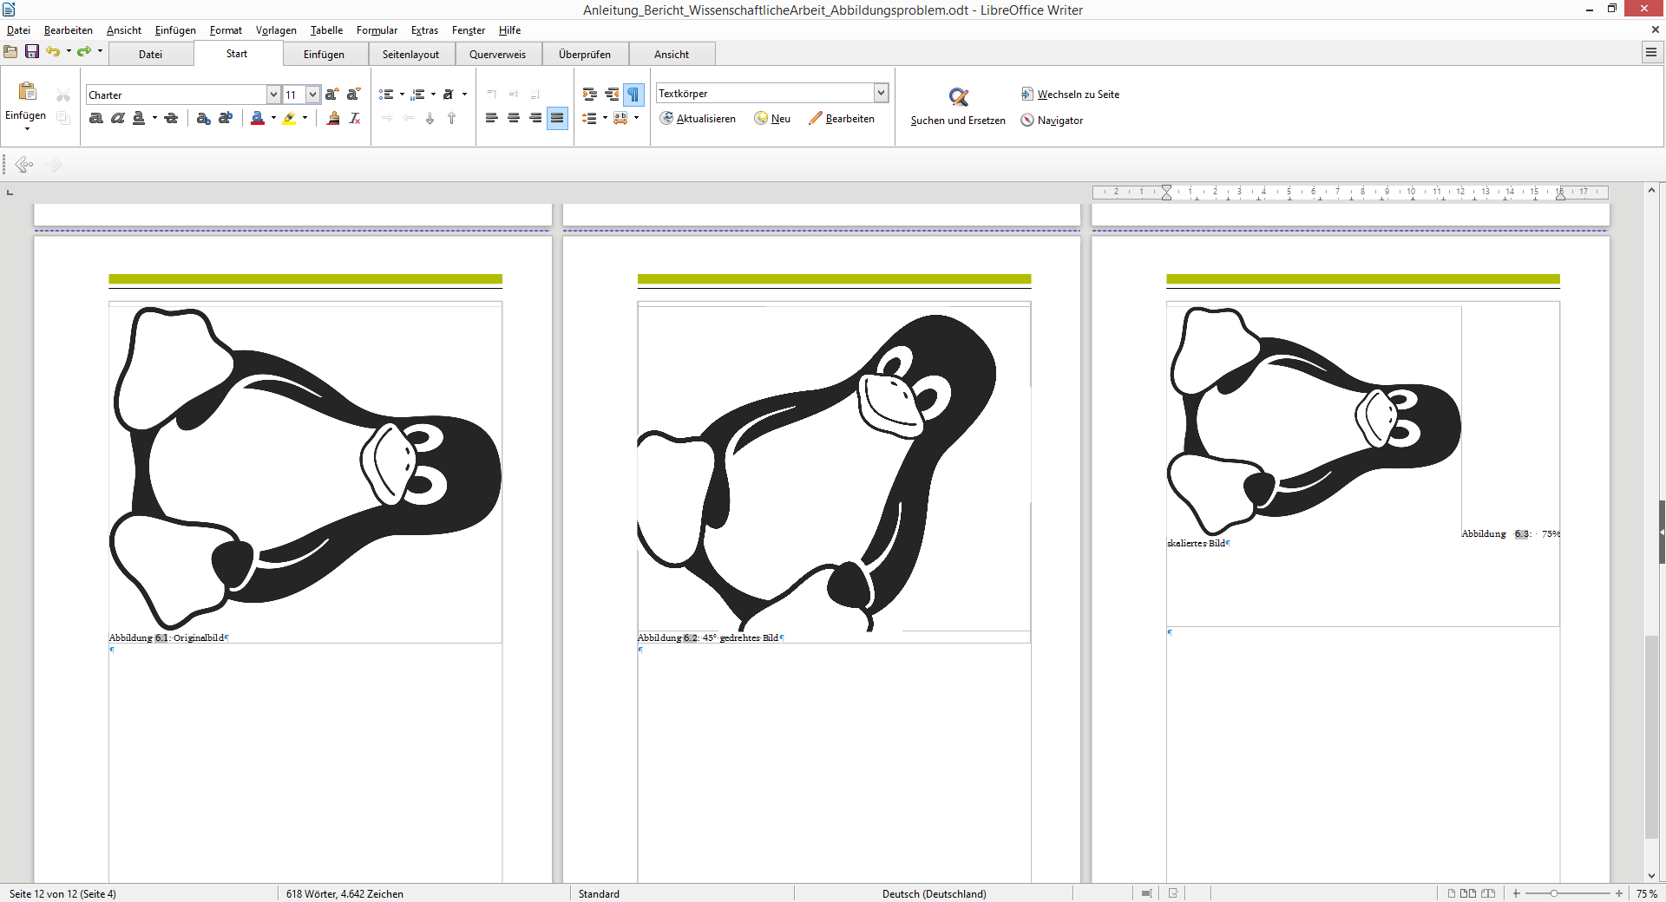Apply subscript formatting
This screenshot has height=902, width=1666.
pyautogui.click(x=203, y=118)
